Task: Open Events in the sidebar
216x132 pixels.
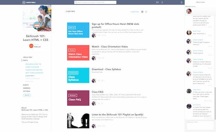Action: (x=26, y=85)
